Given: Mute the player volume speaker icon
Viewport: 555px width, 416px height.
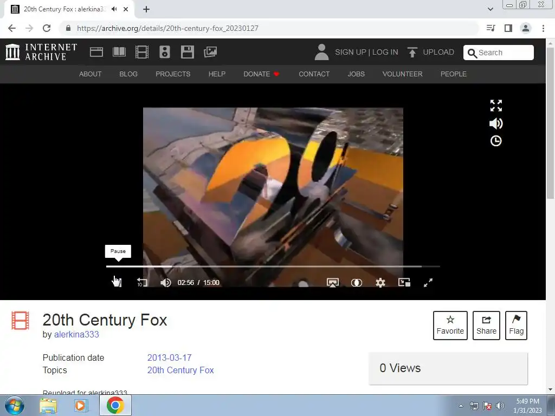Looking at the screenshot, I should pos(165,283).
